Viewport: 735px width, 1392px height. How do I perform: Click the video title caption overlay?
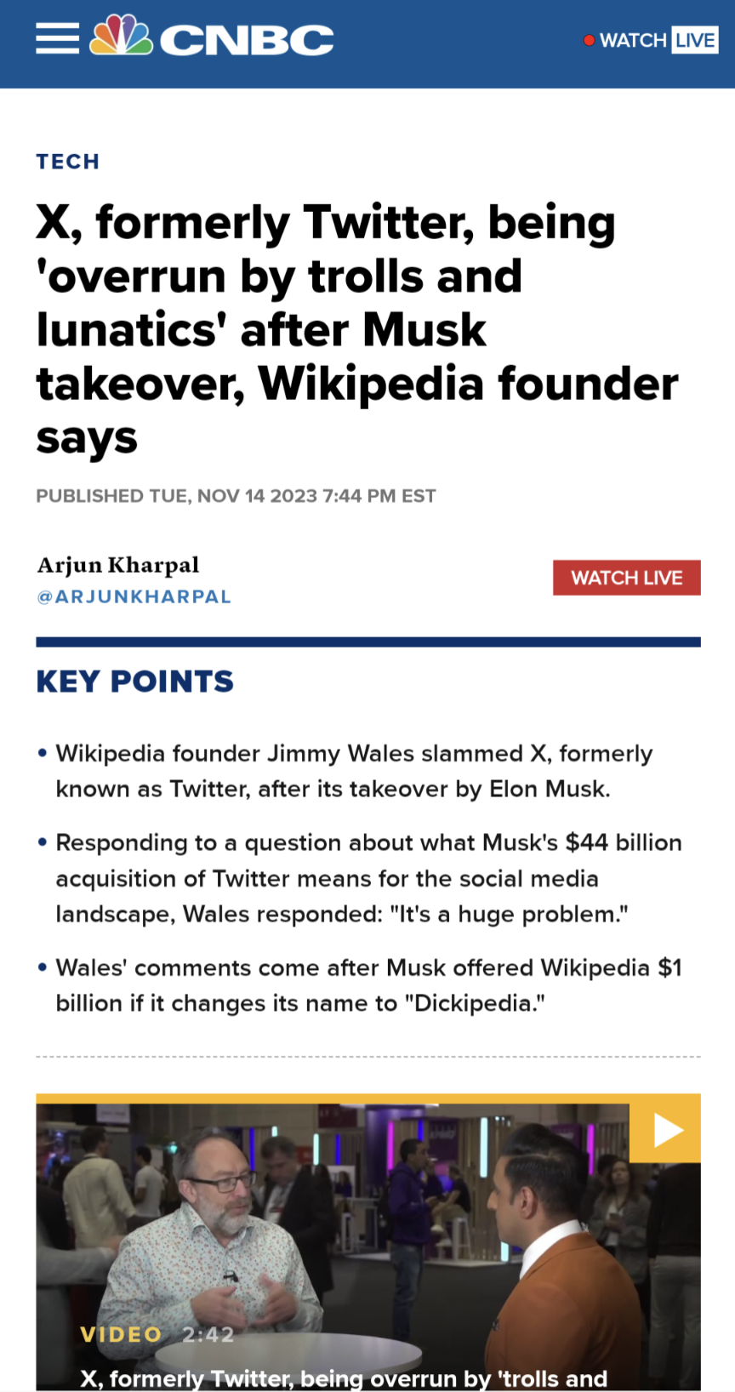point(344,1378)
